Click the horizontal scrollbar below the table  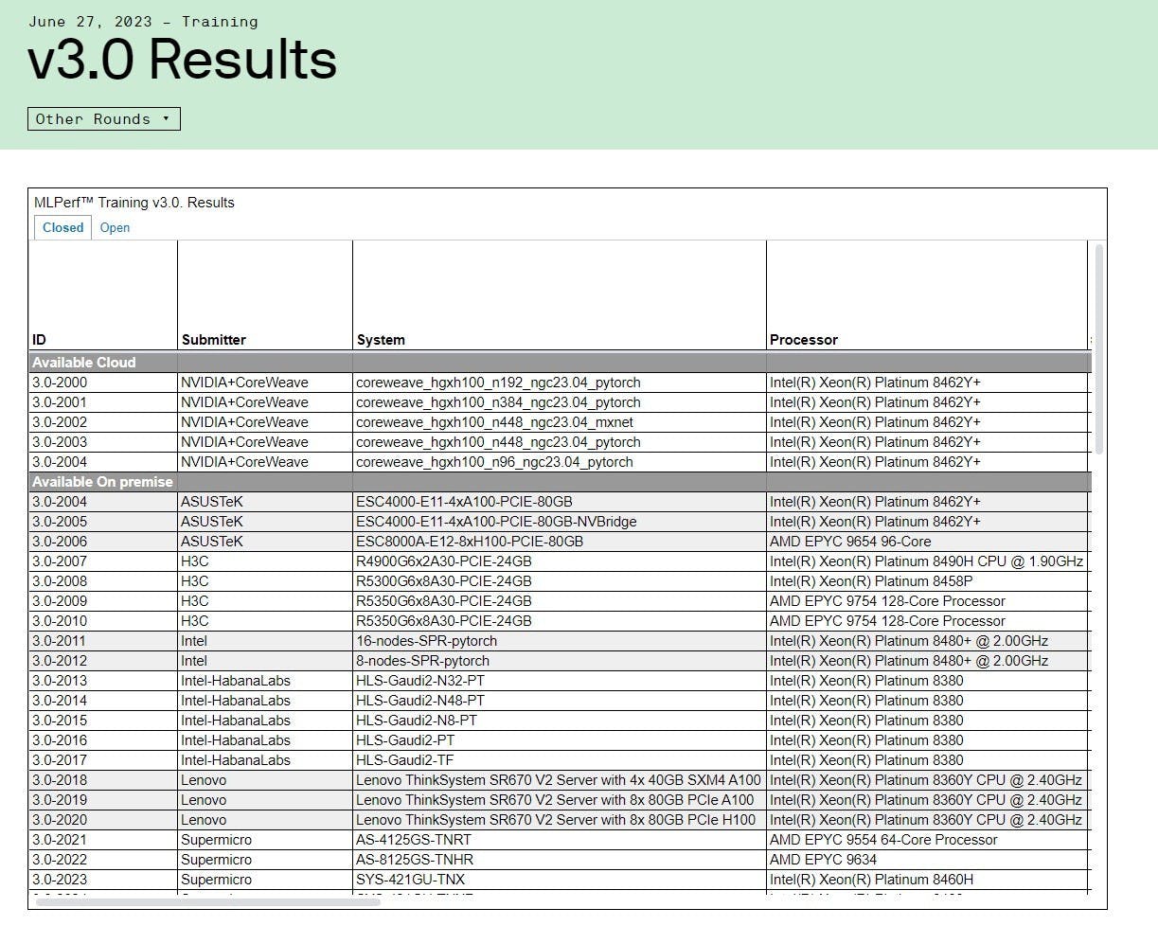pyautogui.click(x=207, y=900)
